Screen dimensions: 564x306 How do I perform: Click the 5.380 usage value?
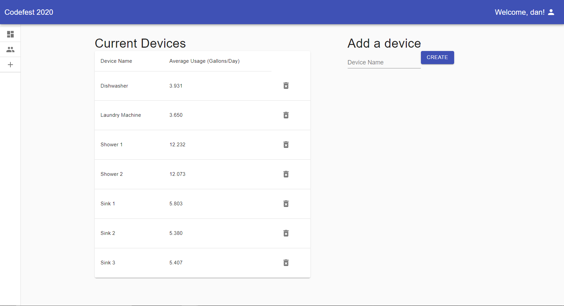point(176,233)
